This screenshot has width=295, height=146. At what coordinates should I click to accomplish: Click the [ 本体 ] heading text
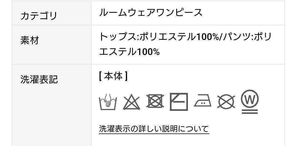113,76
